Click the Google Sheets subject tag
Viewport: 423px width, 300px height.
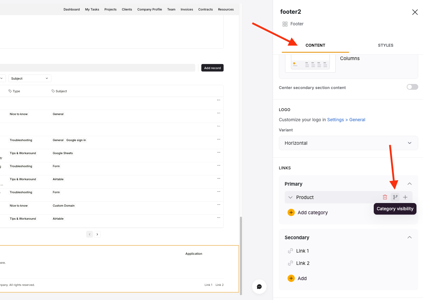click(x=63, y=153)
